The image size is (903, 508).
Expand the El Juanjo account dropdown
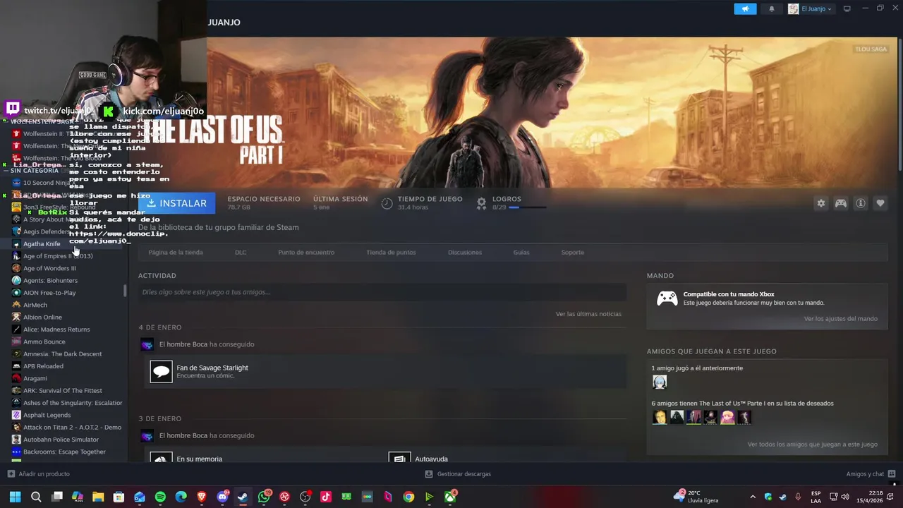tap(810, 9)
